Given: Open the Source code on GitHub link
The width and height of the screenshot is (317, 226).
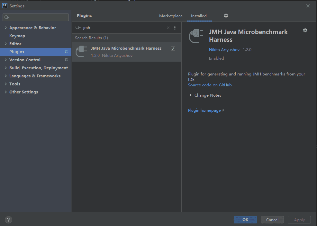Looking at the screenshot, I should click(210, 85).
